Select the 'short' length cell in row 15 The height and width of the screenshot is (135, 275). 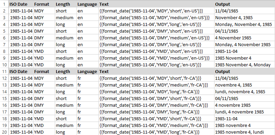click(66, 98)
